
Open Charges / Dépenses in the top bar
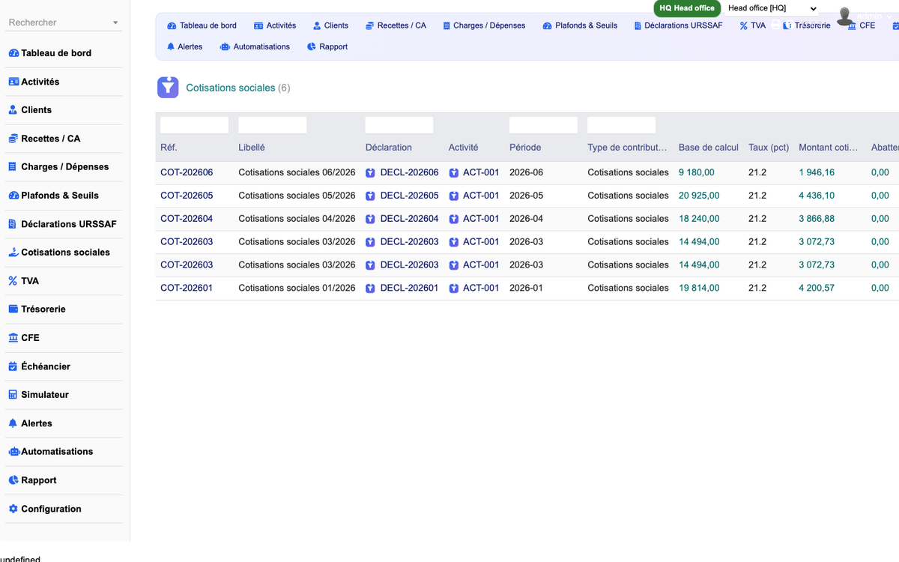483,25
